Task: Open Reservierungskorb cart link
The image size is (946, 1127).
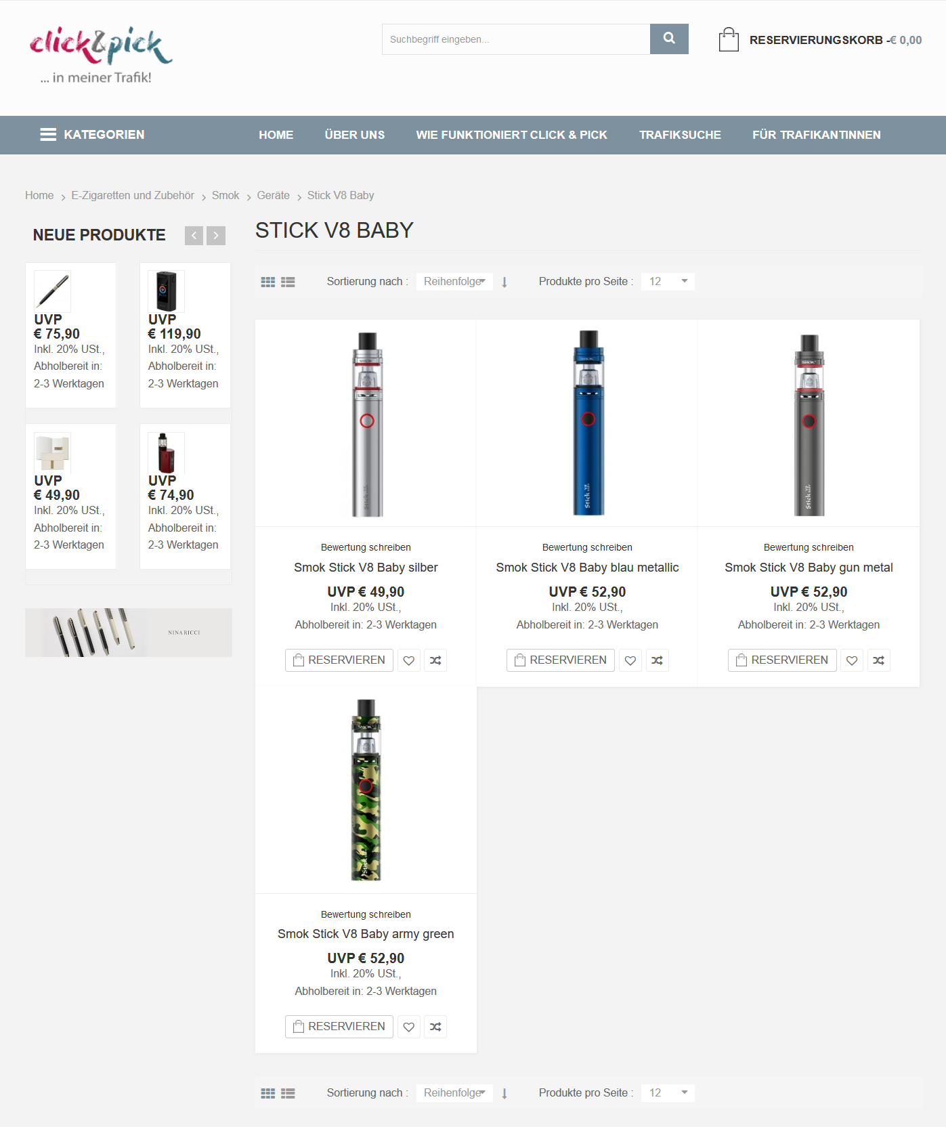Action: (x=836, y=40)
